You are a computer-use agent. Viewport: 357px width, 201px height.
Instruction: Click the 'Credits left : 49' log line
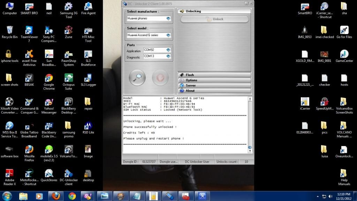tap(139, 132)
